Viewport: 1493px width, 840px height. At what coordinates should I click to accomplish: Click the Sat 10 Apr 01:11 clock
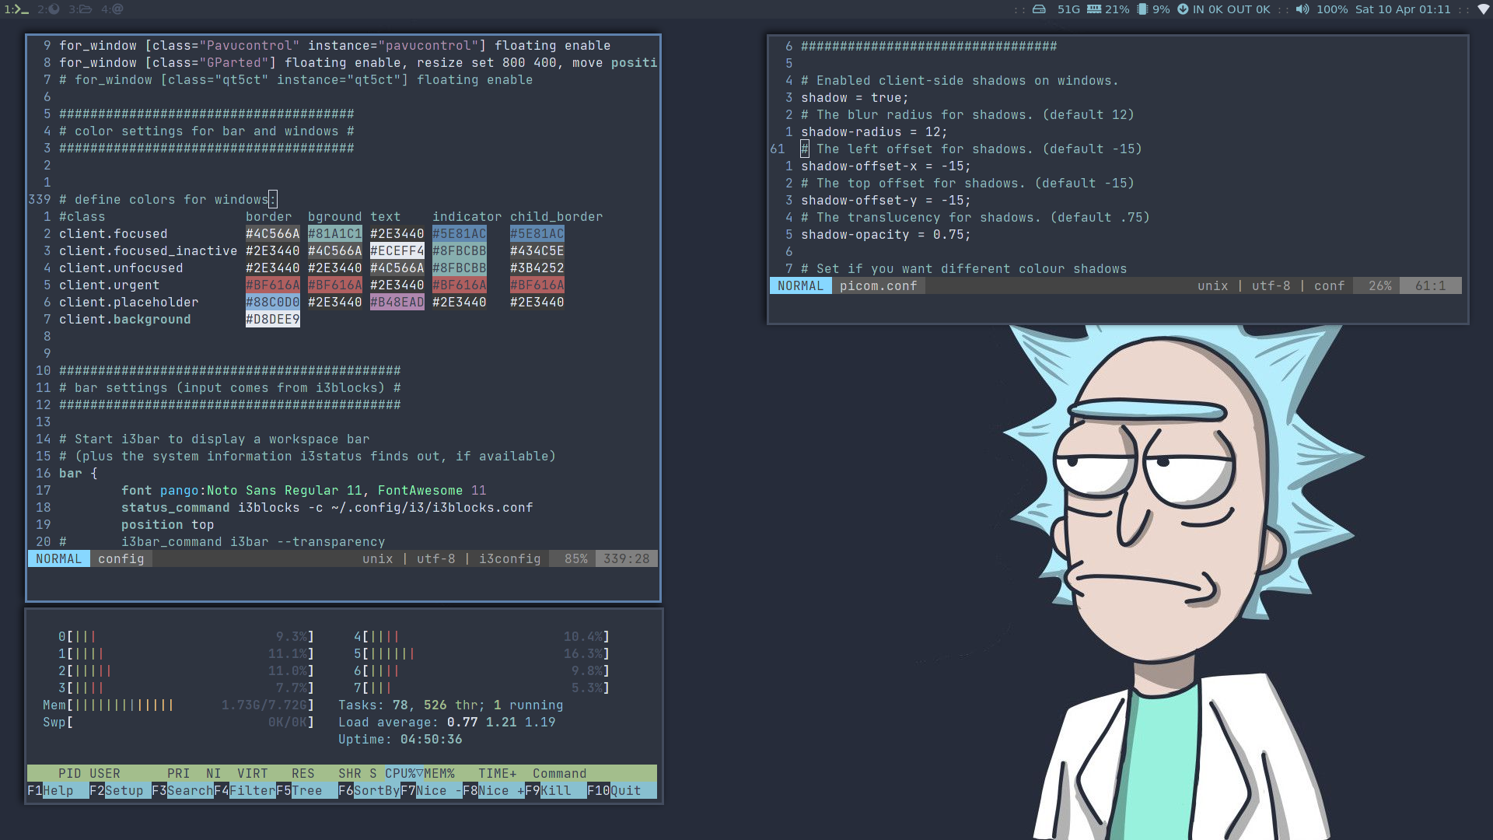tap(1403, 9)
